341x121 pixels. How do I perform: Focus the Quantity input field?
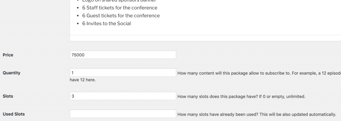123,73
